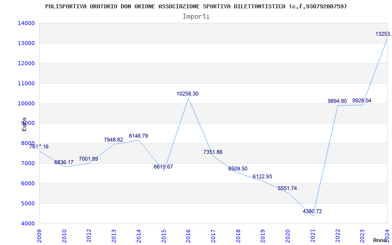Click the 2023 year axis label

coord(362,236)
